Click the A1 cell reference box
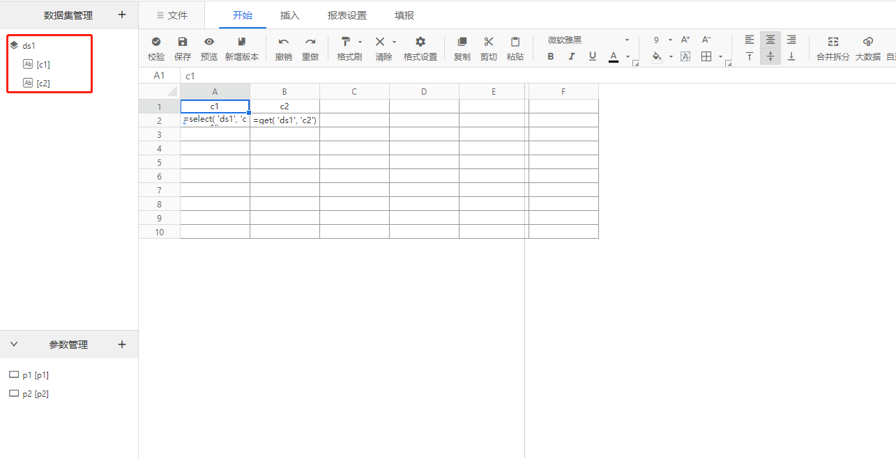This screenshot has height=458, width=896. pyautogui.click(x=159, y=75)
